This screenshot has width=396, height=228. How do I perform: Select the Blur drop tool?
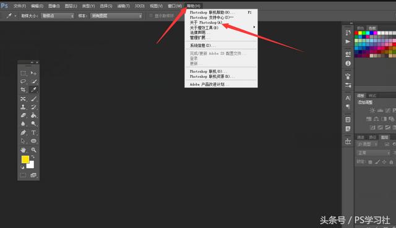(23, 124)
